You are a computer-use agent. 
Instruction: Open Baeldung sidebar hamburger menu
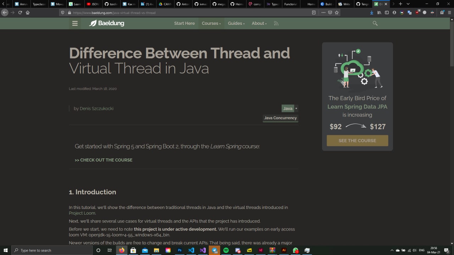[x=75, y=23]
